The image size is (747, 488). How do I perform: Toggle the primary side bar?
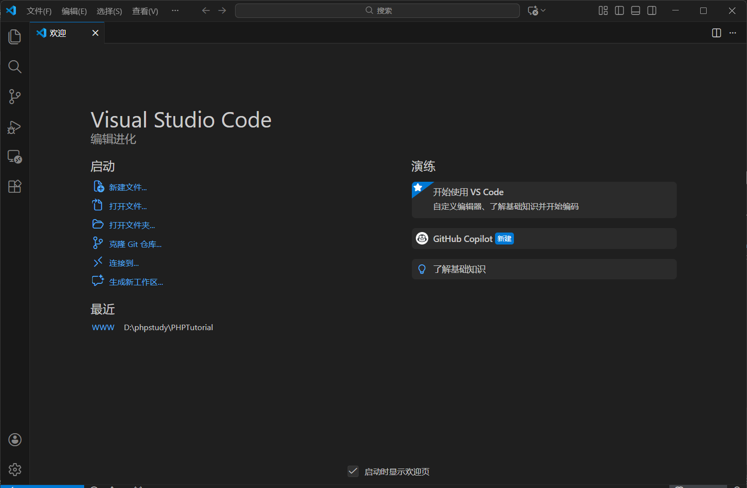coord(620,10)
